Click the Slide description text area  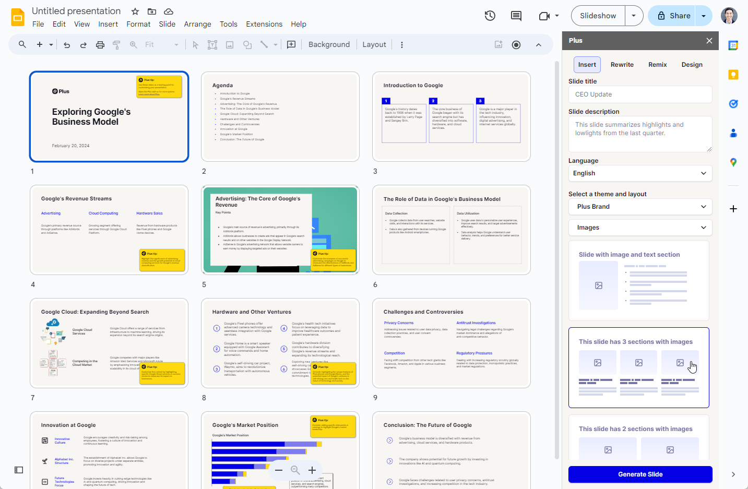[640, 134]
